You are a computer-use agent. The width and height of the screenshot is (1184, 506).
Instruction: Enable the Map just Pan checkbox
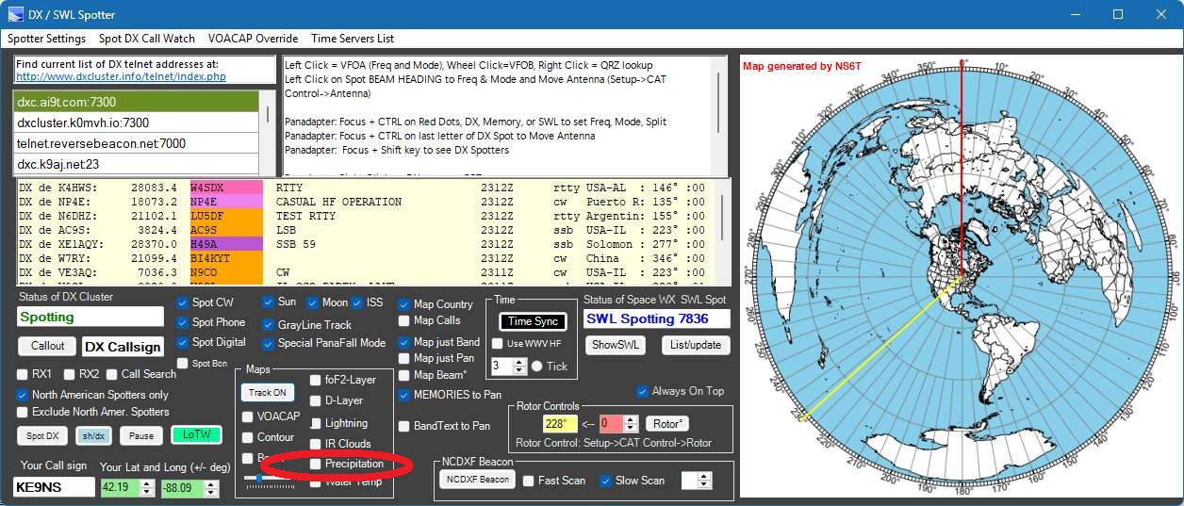coord(403,358)
